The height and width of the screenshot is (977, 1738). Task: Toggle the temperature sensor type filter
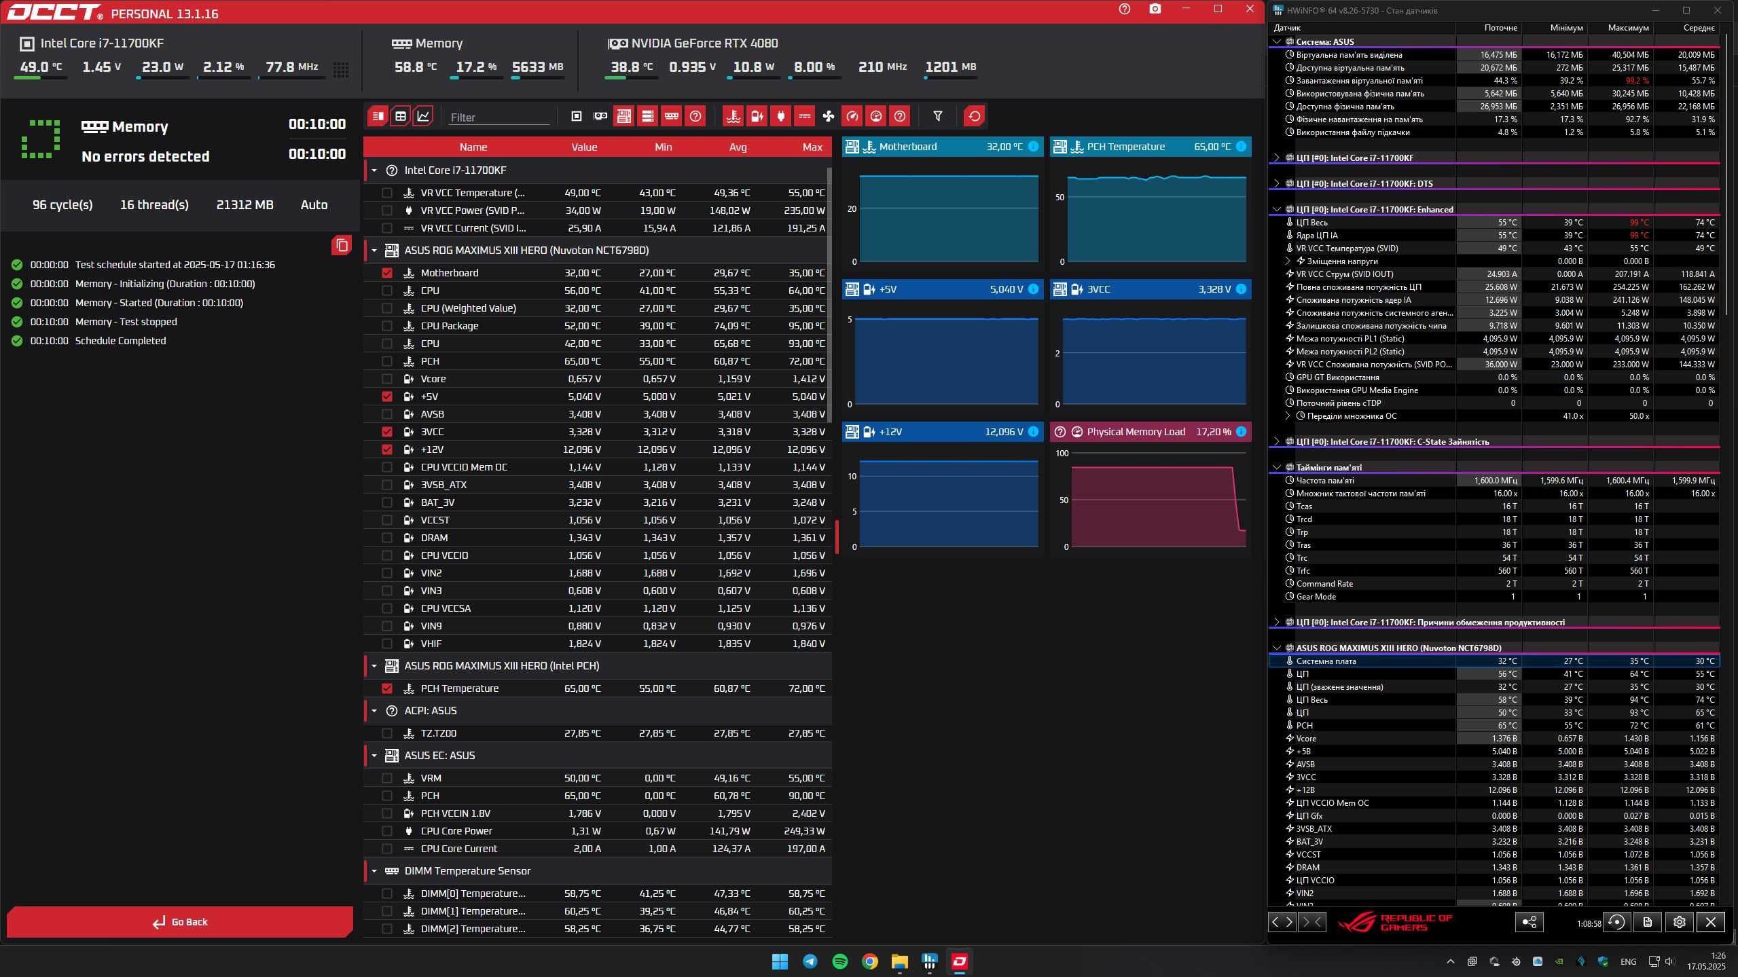click(x=733, y=116)
